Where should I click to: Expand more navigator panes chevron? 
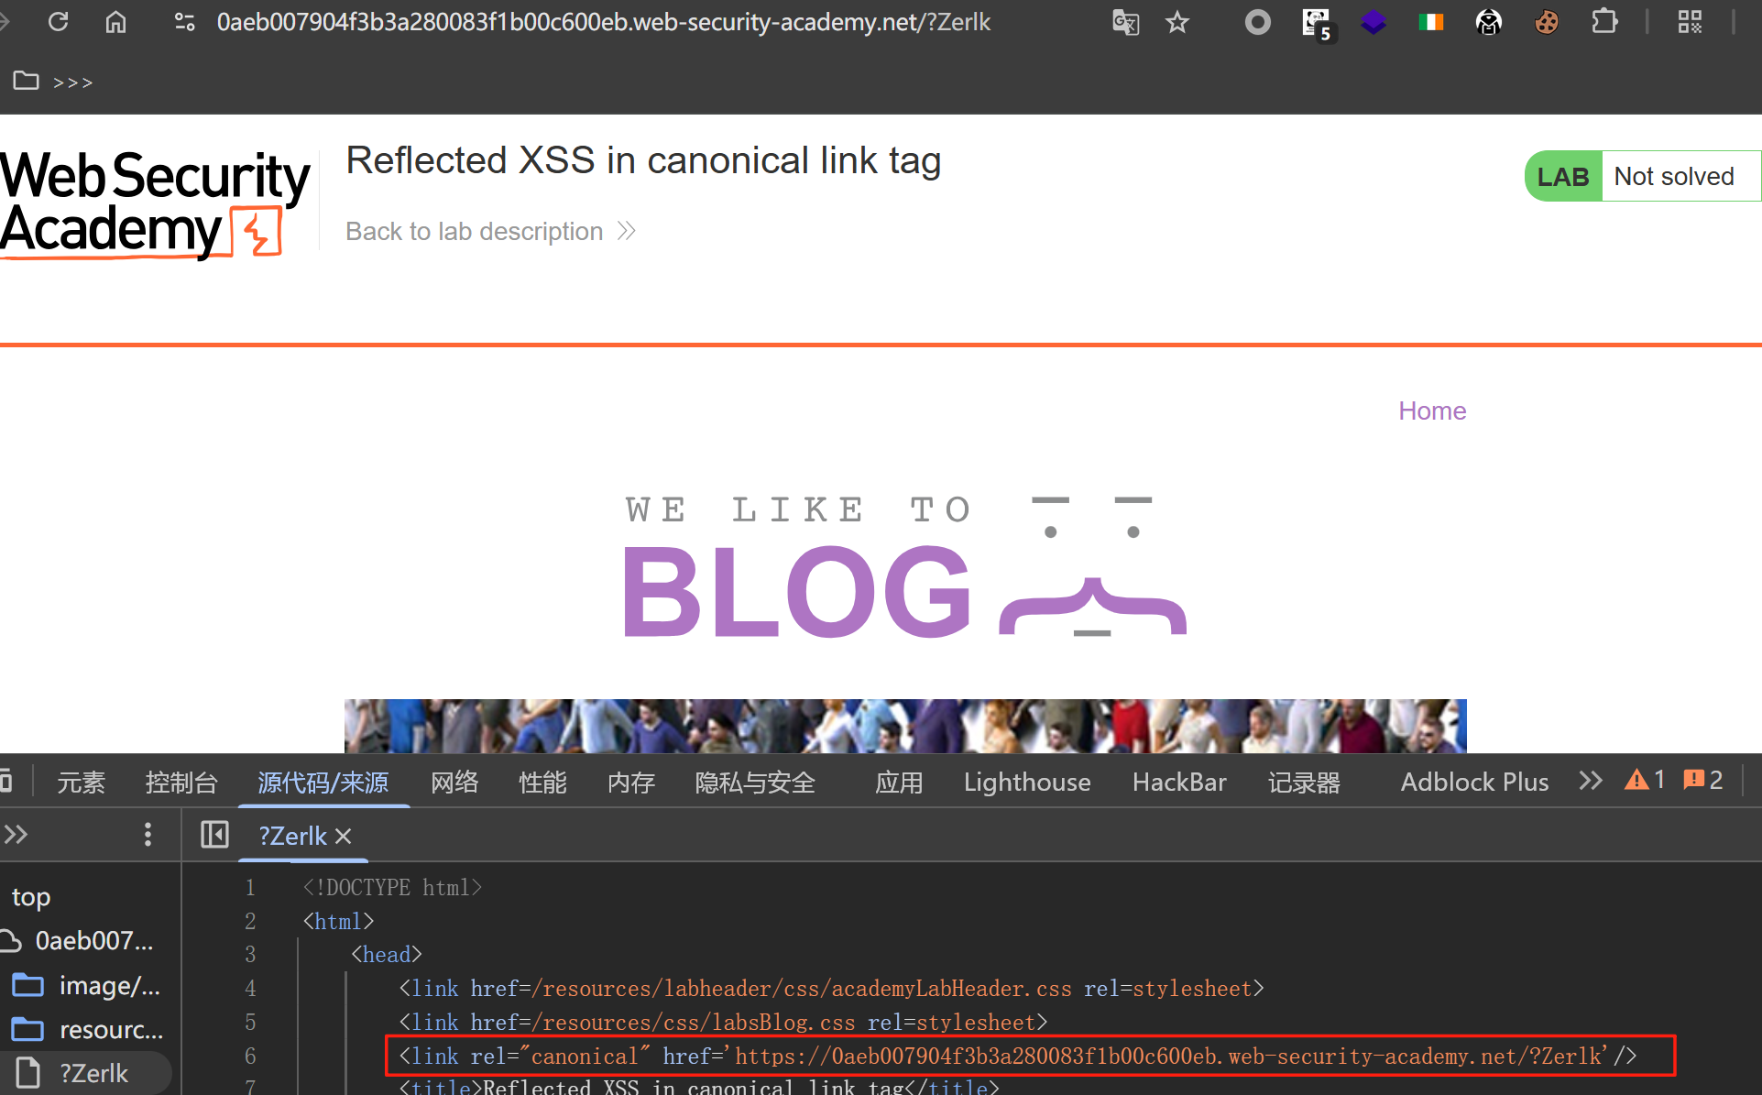pos(16,835)
